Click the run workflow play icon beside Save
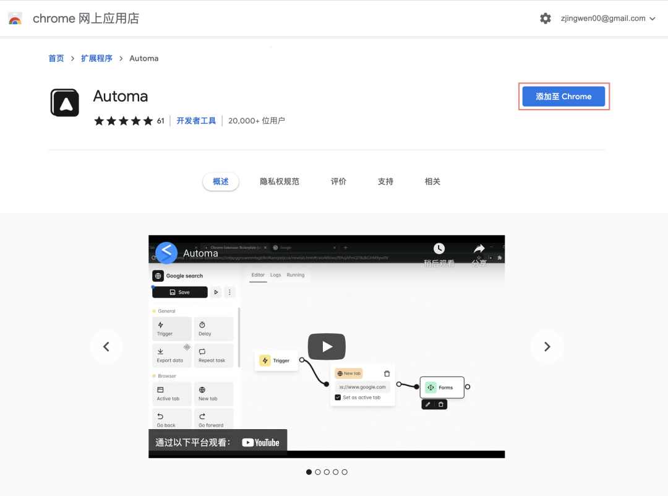Image resolution: width=668 pixels, height=496 pixels. tap(216, 292)
